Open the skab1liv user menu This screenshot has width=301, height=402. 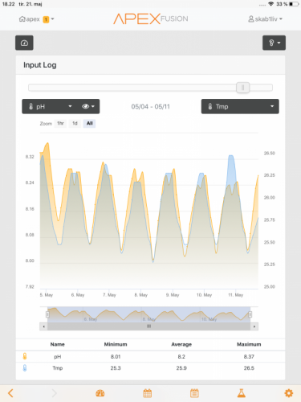coord(266,19)
